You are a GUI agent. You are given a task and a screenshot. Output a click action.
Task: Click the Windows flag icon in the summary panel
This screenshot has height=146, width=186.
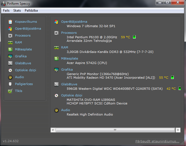tap(56, 22)
